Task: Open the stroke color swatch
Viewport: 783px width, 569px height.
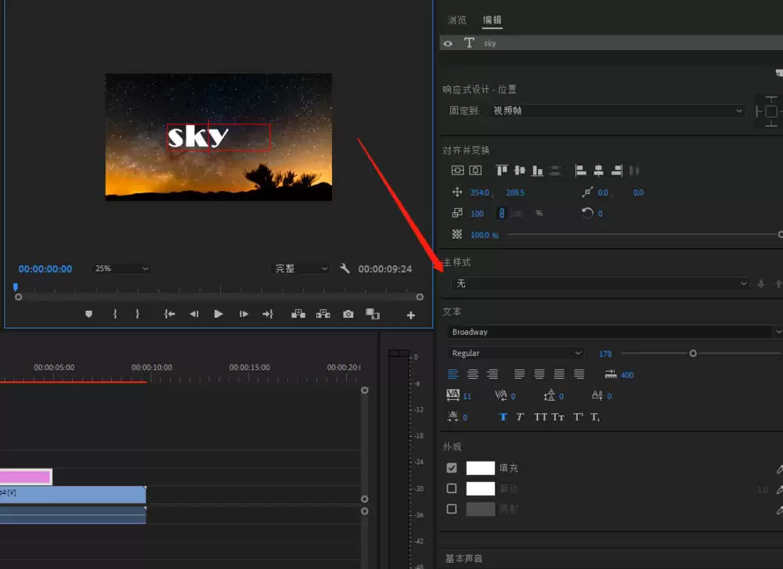Action: (x=481, y=488)
